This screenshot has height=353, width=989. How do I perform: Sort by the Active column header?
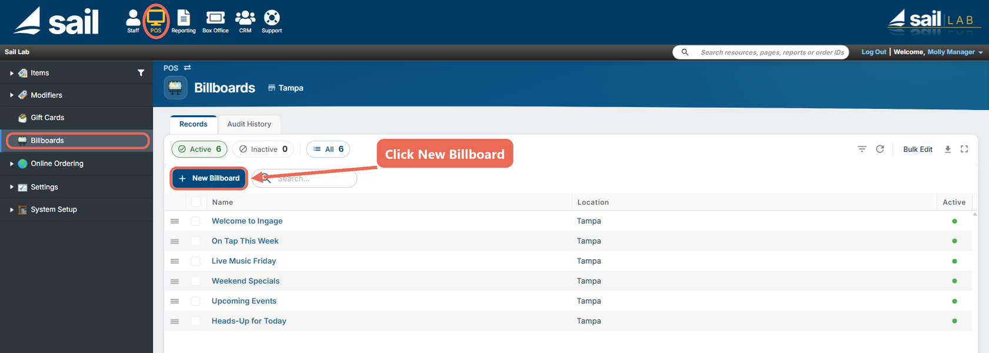tap(954, 202)
